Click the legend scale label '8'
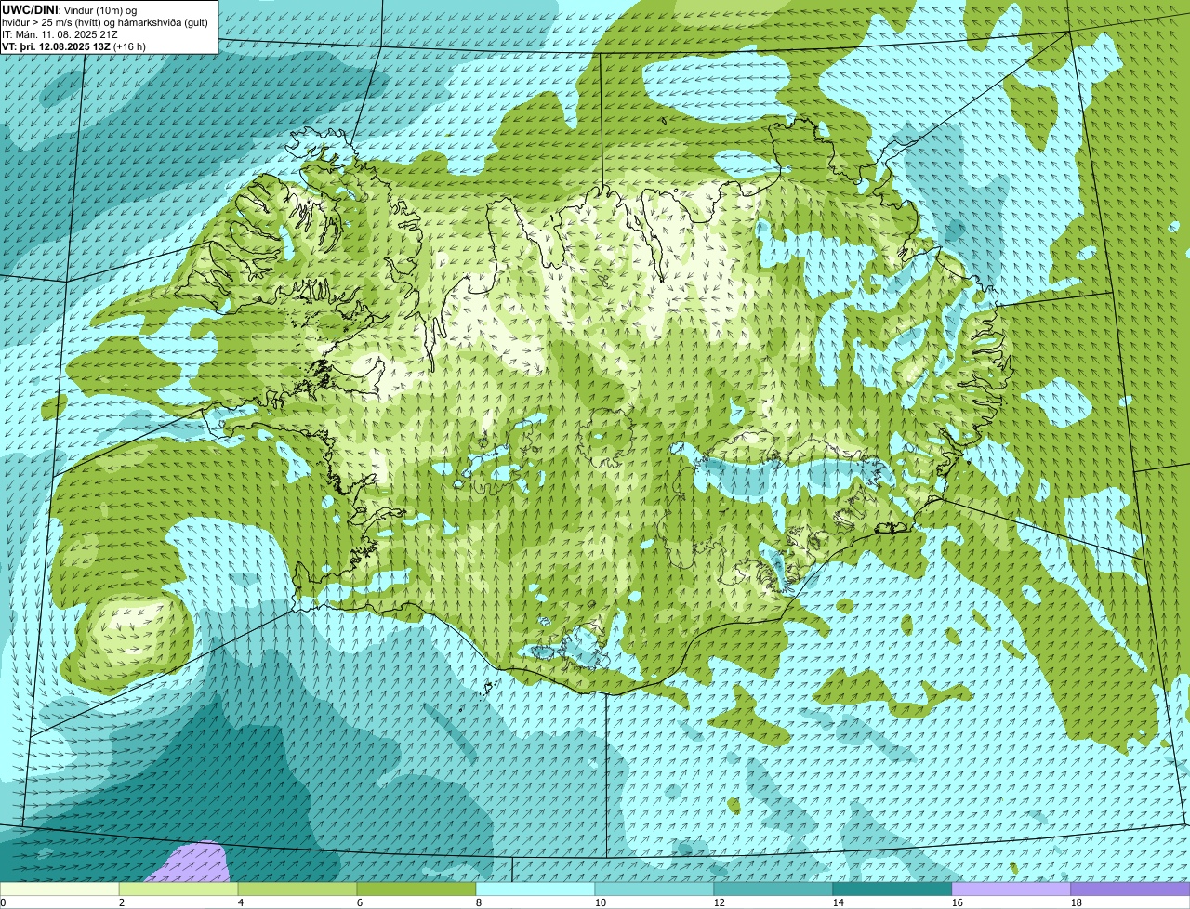Image resolution: width=1190 pixels, height=909 pixels. 479,902
